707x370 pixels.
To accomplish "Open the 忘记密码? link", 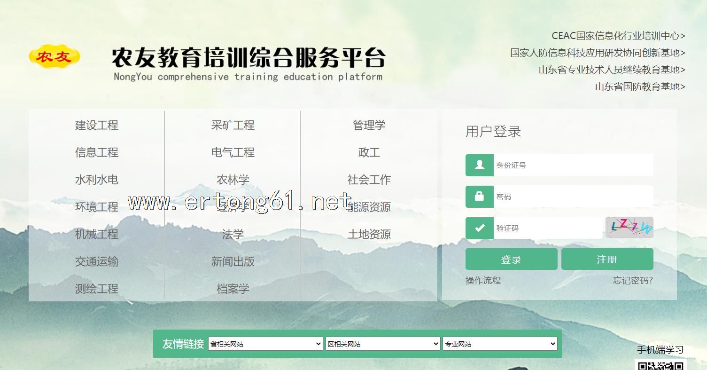I will click(x=632, y=281).
